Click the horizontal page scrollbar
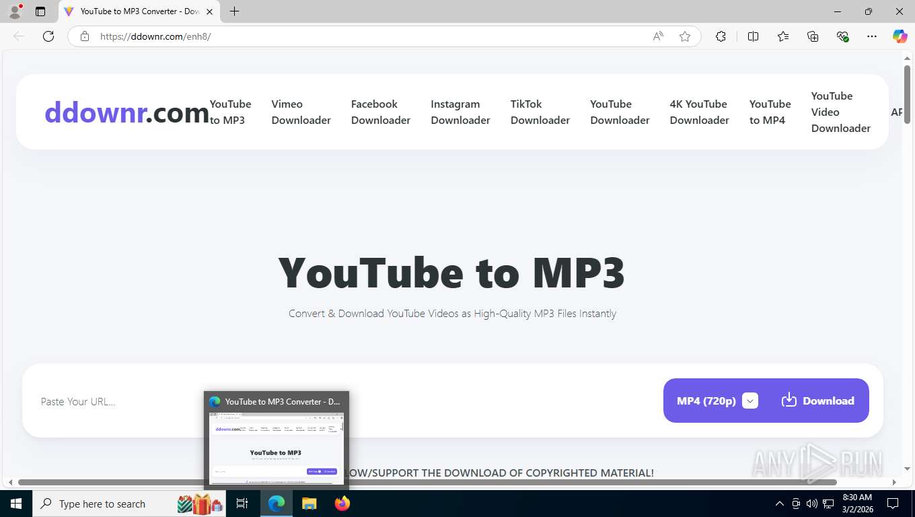This screenshot has width=915, height=517. pos(427,482)
